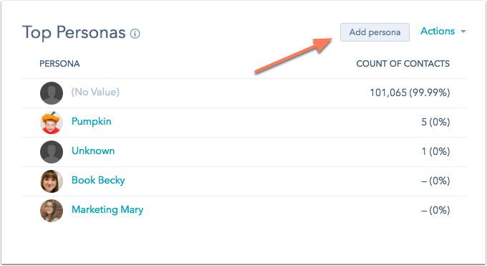The width and height of the screenshot is (487, 266).
Task: Click the (No Value) persona label
Action: [x=95, y=92]
